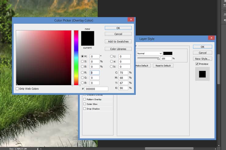Screen dimensions: 226x150
Task: Toggle the Preview checkbox
Action: 197,64
